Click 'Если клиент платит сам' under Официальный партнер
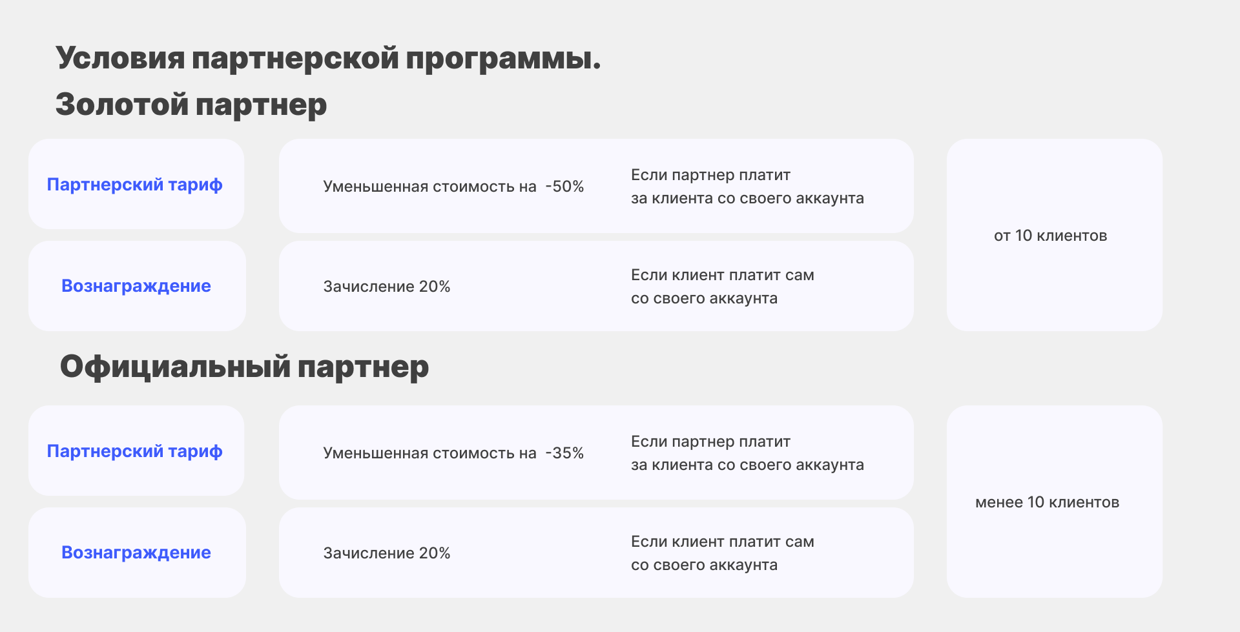 722,542
